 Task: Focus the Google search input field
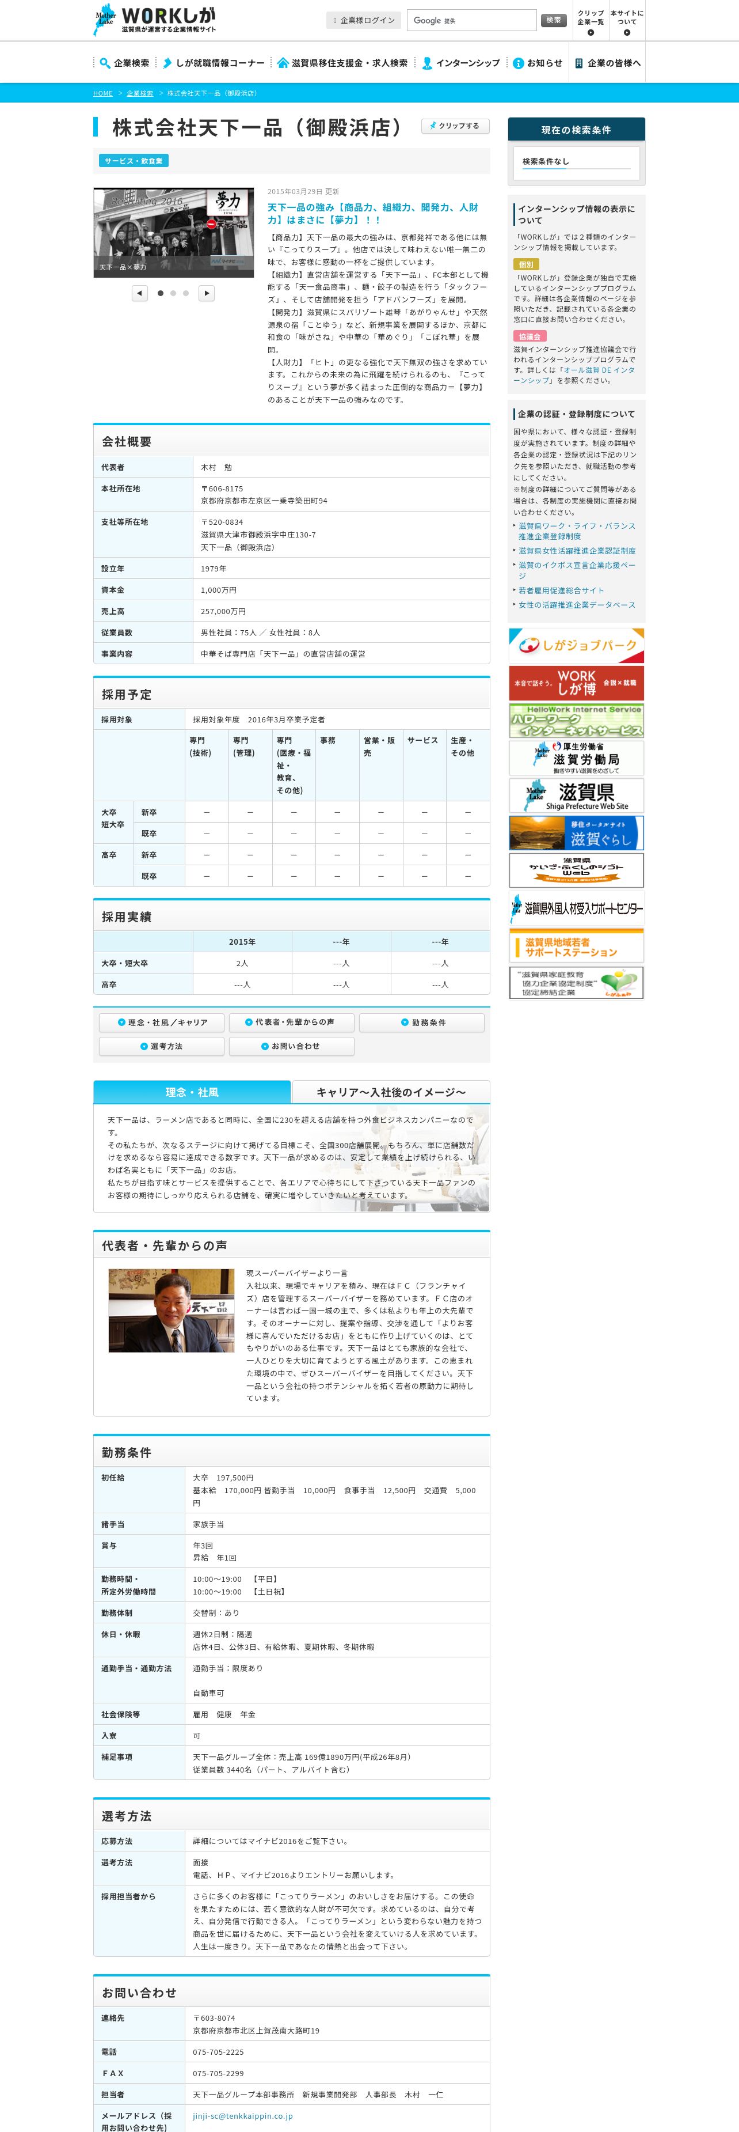click(471, 21)
